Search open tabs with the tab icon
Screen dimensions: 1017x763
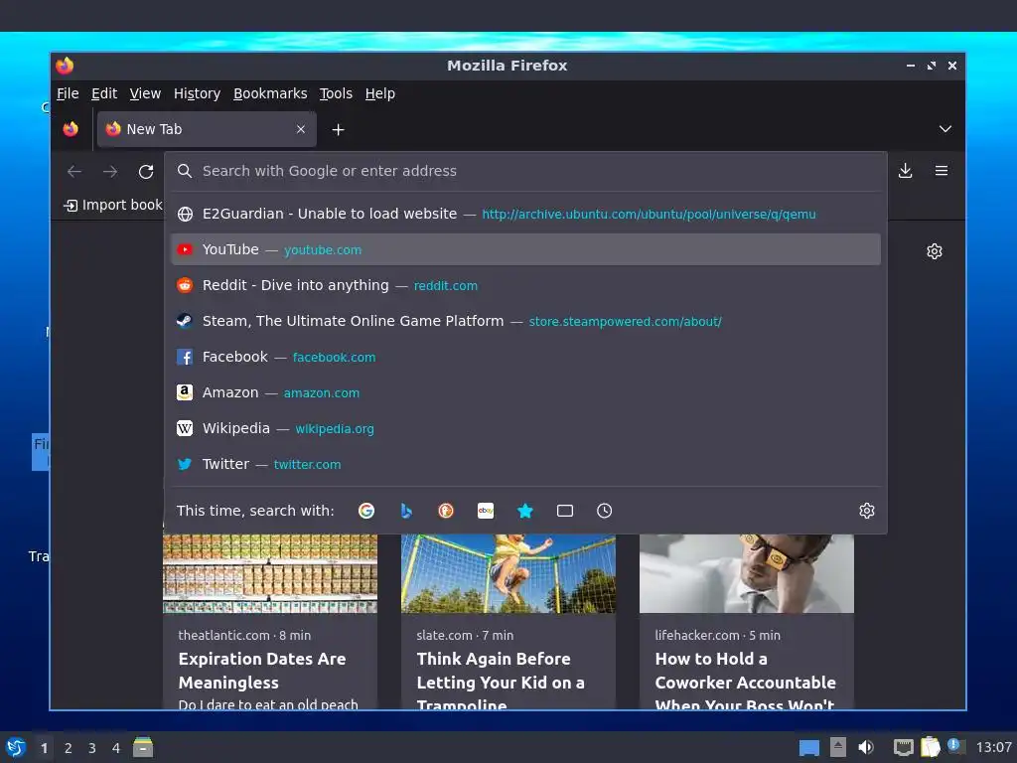point(565,511)
